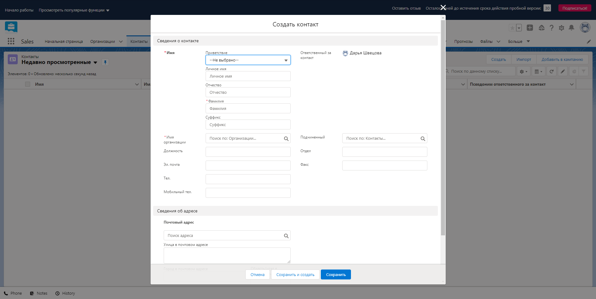
Task: Edit list inline with pencil button
Action: pos(563,71)
